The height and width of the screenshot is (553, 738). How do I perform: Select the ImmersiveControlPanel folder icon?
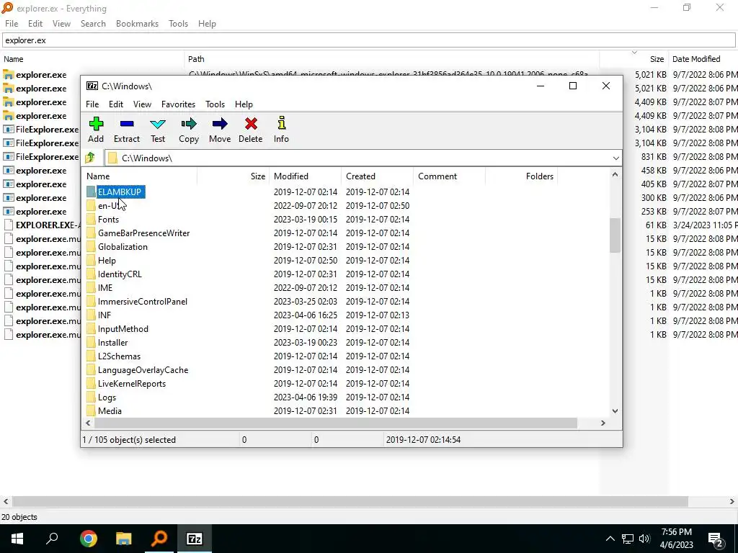click(x=91, y=302)
